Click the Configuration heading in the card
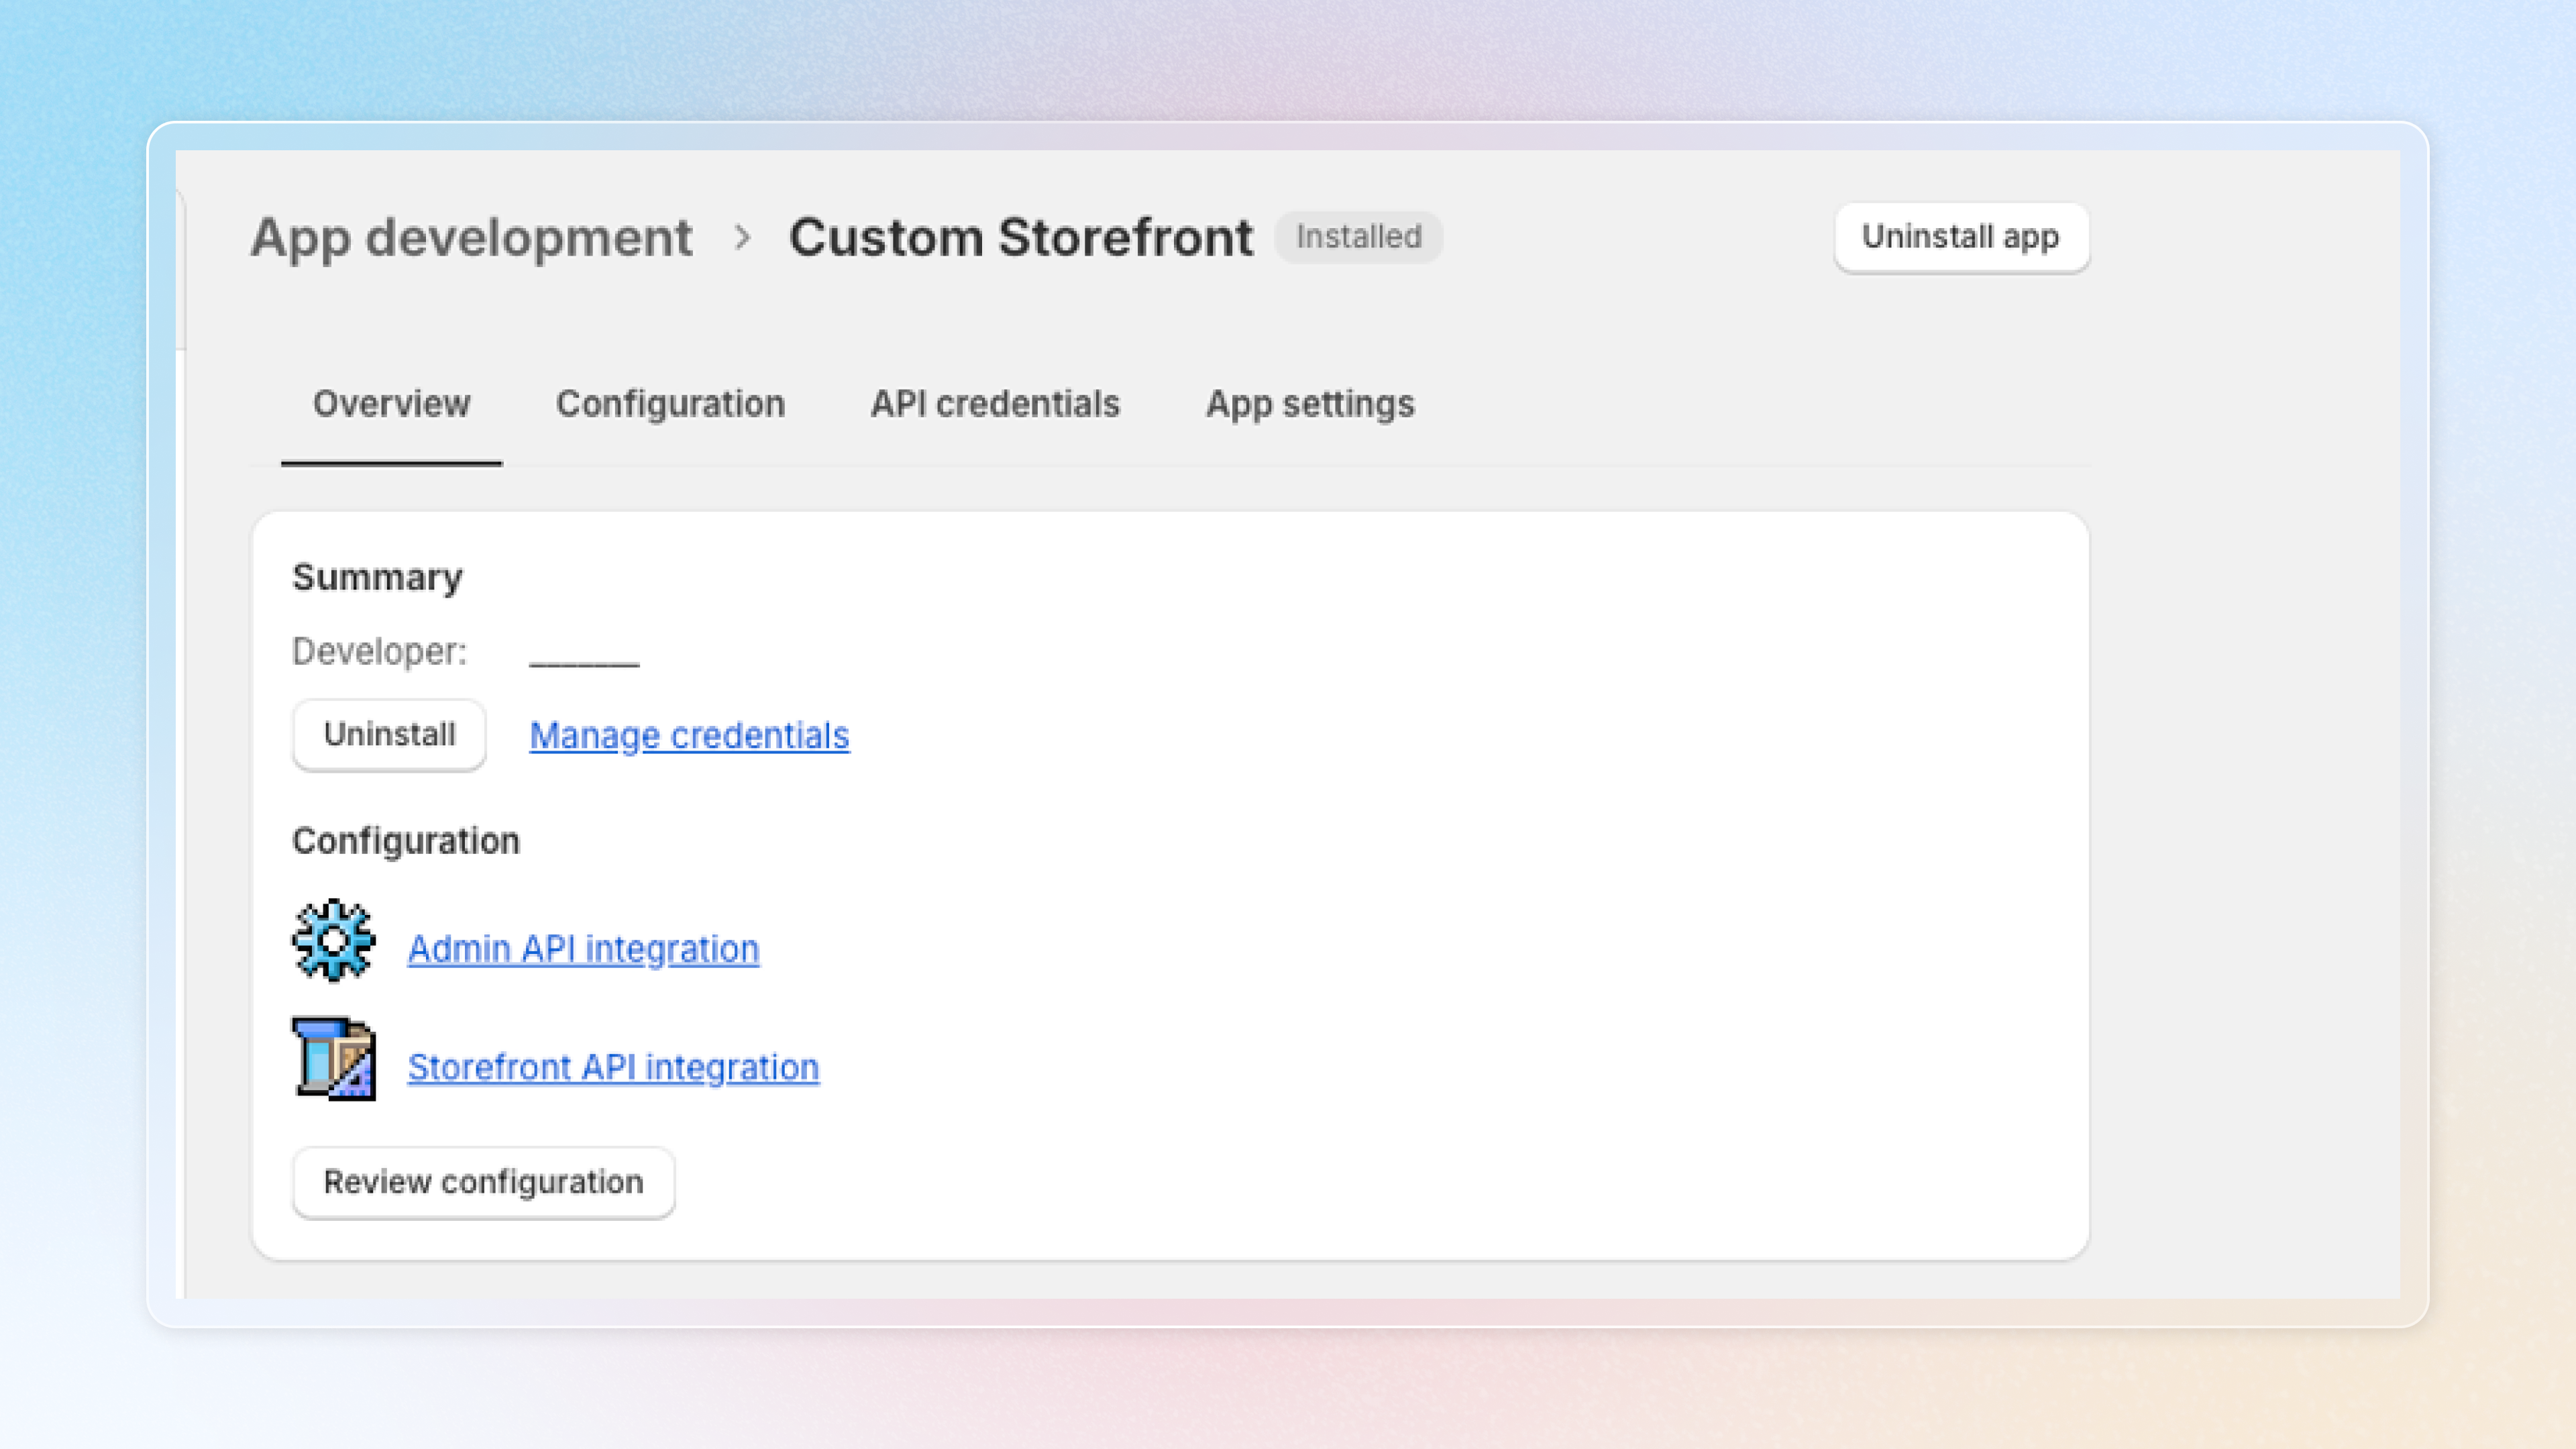Viewport: 2576px width, 1449px height. (x=406, y=841)
